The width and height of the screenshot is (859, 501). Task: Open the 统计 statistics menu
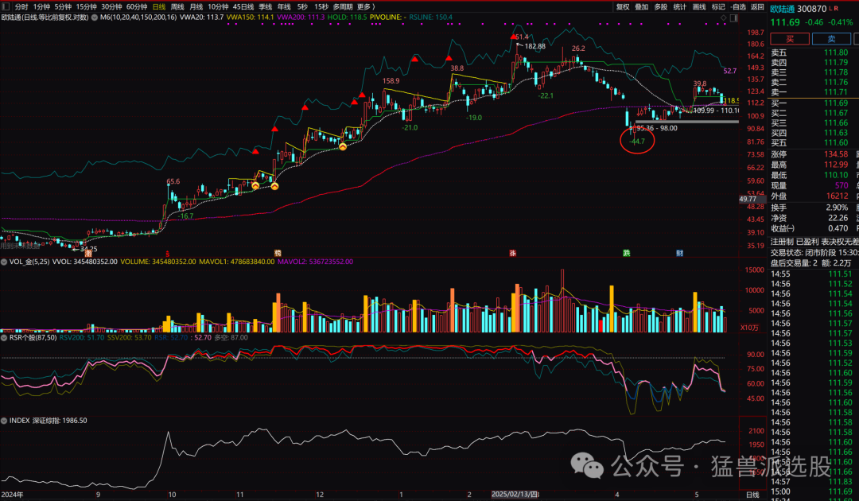click(x=680, y=7)
